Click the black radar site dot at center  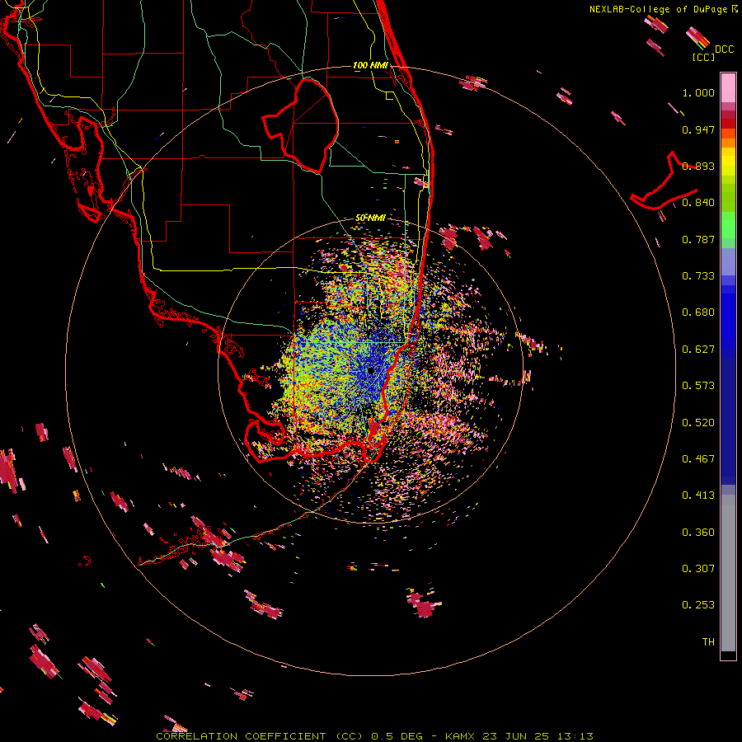coord(371,370)
